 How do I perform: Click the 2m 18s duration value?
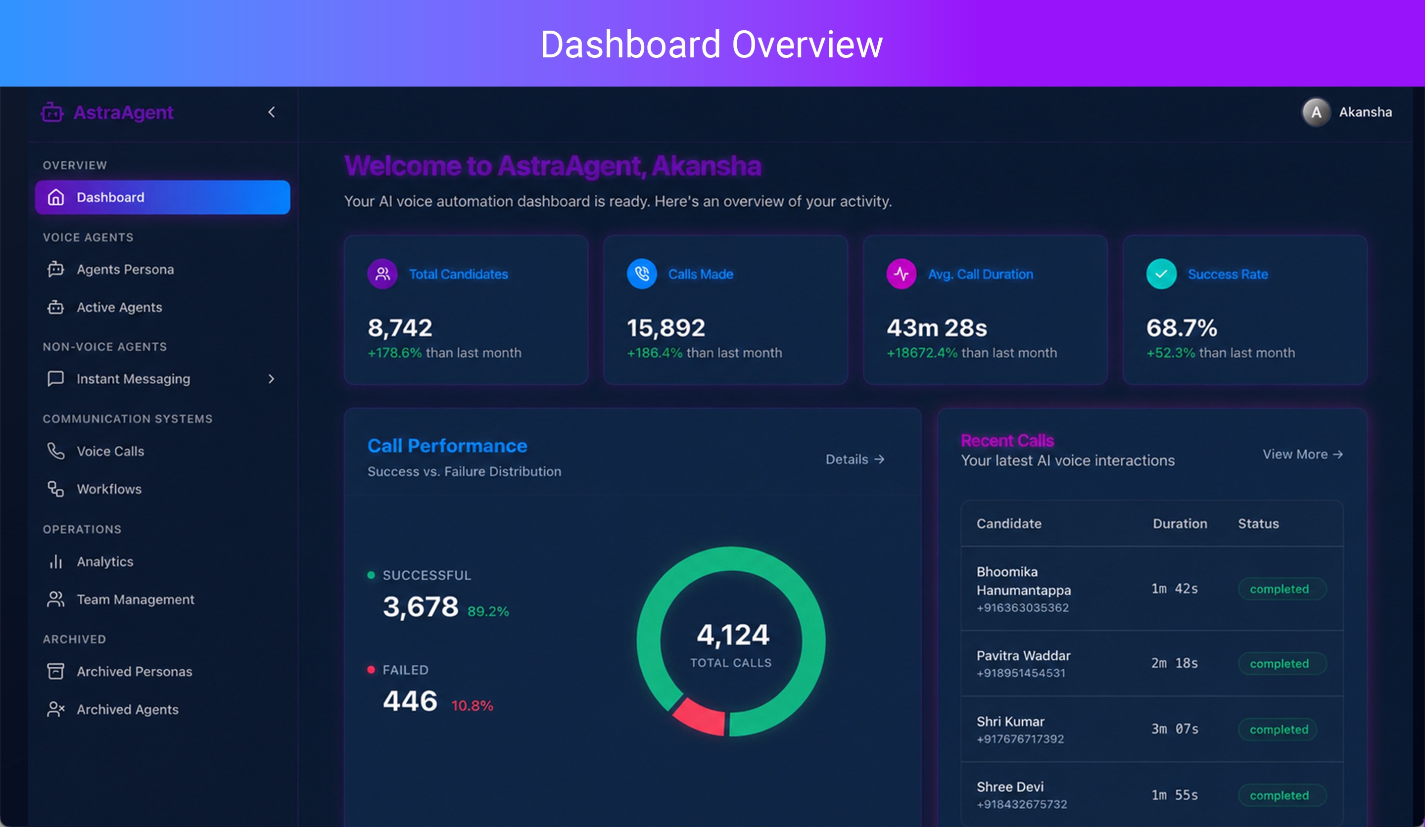point(1175,663)
